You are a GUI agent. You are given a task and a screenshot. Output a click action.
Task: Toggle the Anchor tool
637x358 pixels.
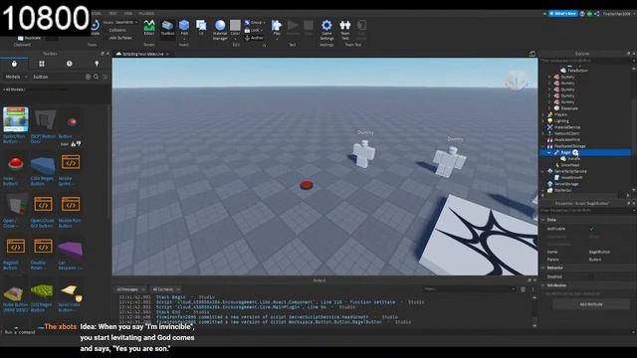254,38
